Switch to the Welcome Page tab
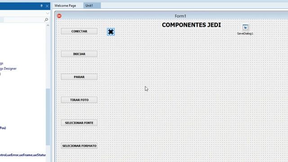 [x=65, y=5]
